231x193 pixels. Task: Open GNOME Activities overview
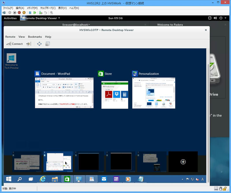tap(10, 18)
